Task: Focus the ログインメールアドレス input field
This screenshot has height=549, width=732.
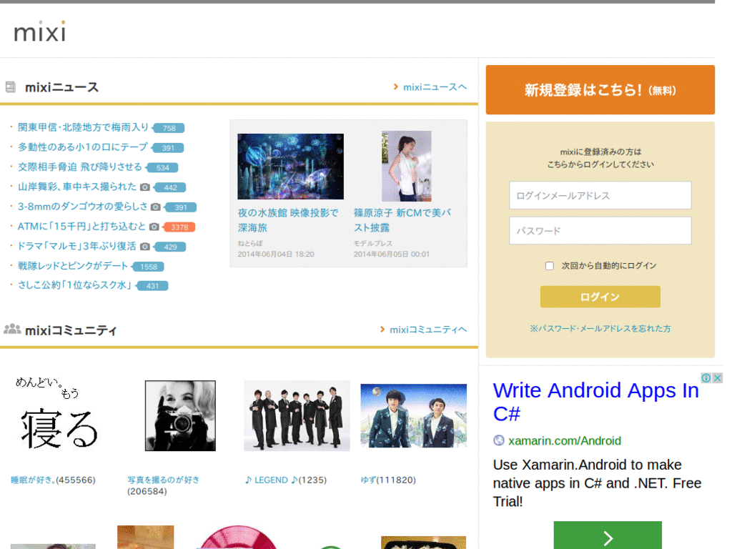Action: (600, 195)
